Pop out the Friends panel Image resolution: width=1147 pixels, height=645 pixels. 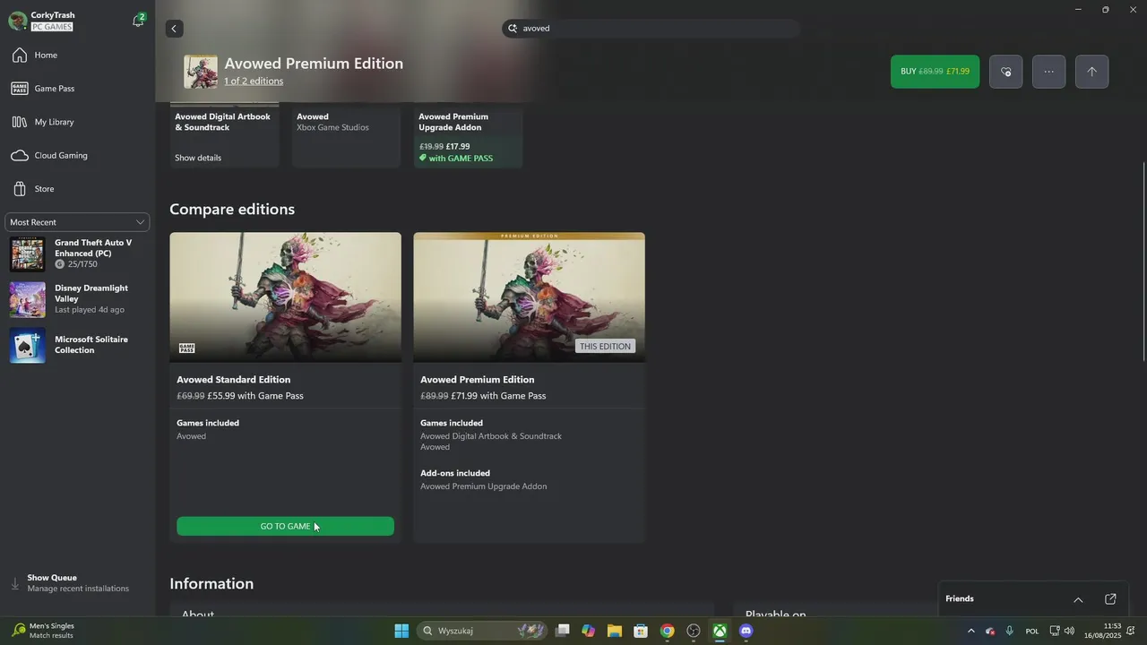coord(1110,599)
